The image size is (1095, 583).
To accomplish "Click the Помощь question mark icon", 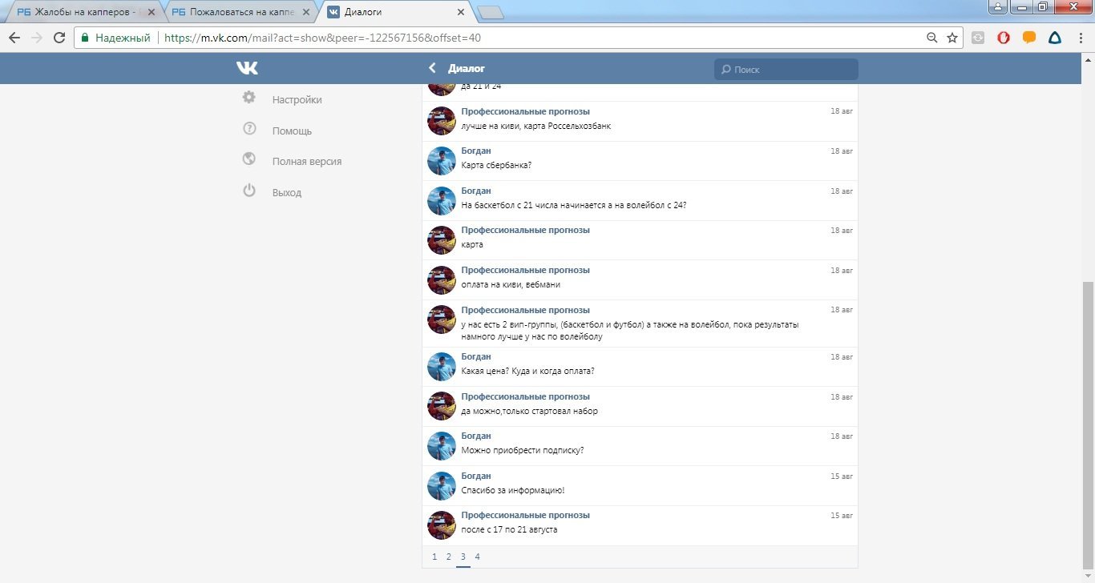I will point(249,129).
